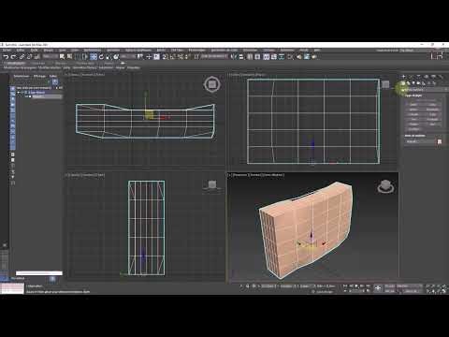Screen dimensions: 449x337
Task: Expand the tree arrow in the scene explorer
Action: pyautogui.click(x=19, y=93)
